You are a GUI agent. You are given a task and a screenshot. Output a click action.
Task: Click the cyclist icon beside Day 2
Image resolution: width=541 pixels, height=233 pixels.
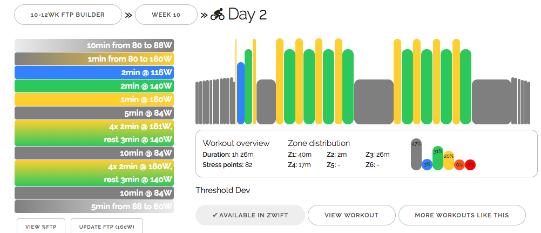(217, 14)
